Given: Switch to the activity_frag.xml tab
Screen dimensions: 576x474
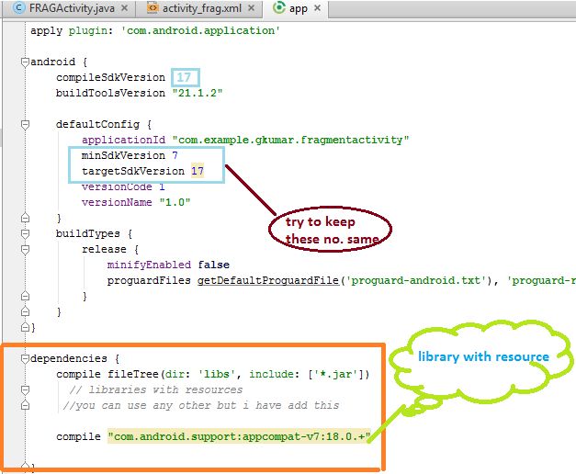Looking at the screenshot, I should click(x=201, y=8).
